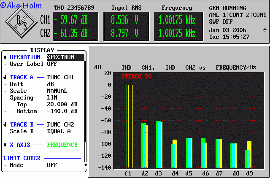Click the LIMIT CHECK section header
This screenshot has height=178, width=270.
pyautogui.click(x=22, y=158)
